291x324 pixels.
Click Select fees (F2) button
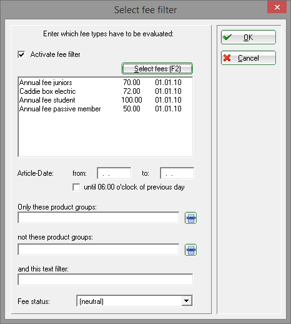point(157,69)
